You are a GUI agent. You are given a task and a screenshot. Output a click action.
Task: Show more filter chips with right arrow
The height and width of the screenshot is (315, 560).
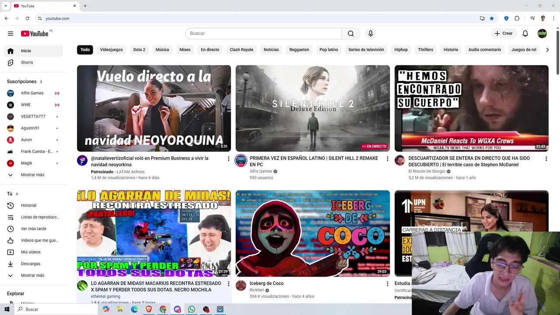tap(547, 50)
